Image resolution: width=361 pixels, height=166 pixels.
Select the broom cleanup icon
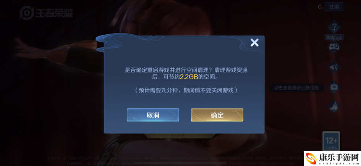tap(334, 106)
